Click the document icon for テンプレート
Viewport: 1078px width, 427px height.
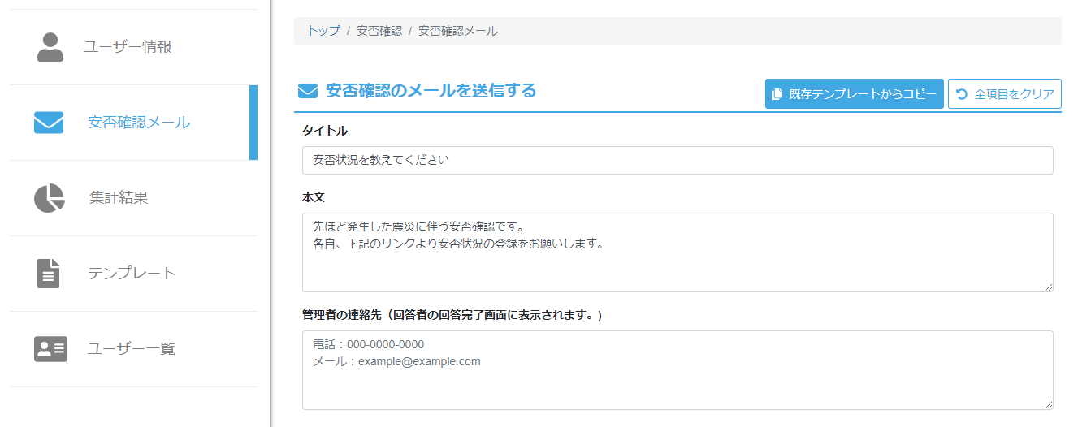tap(49, 274)
